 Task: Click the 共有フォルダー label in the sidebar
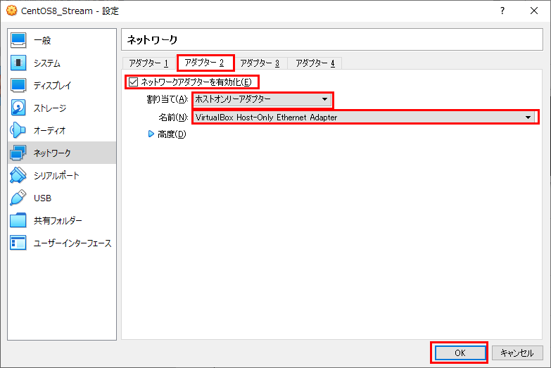(58, 220)
